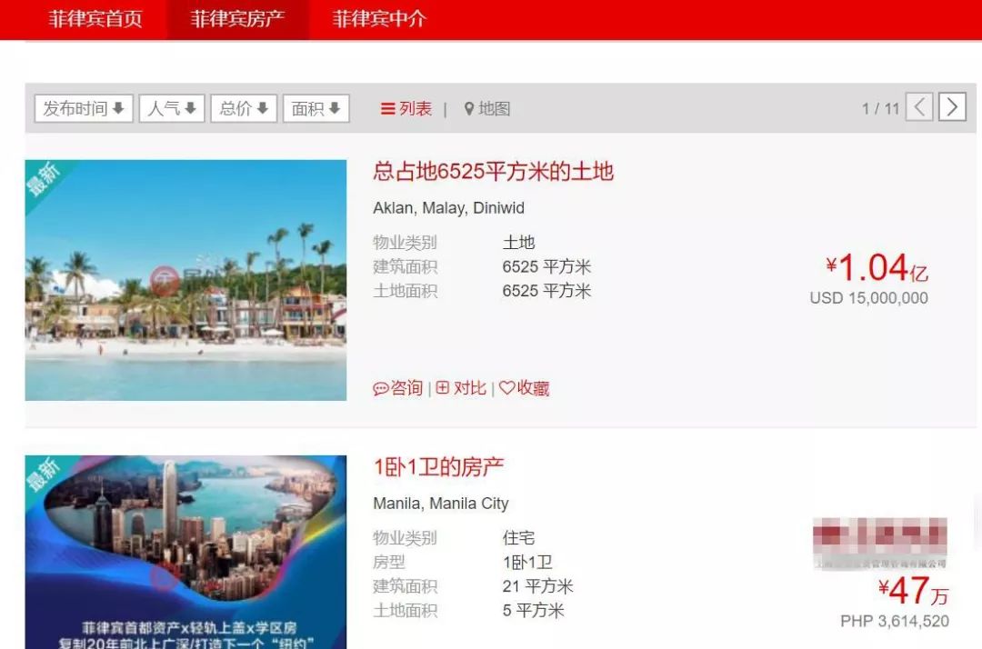Toggle 人气 popularity sort direction
982x649 pixels.
pyautogui.click(x=171, y=107)
